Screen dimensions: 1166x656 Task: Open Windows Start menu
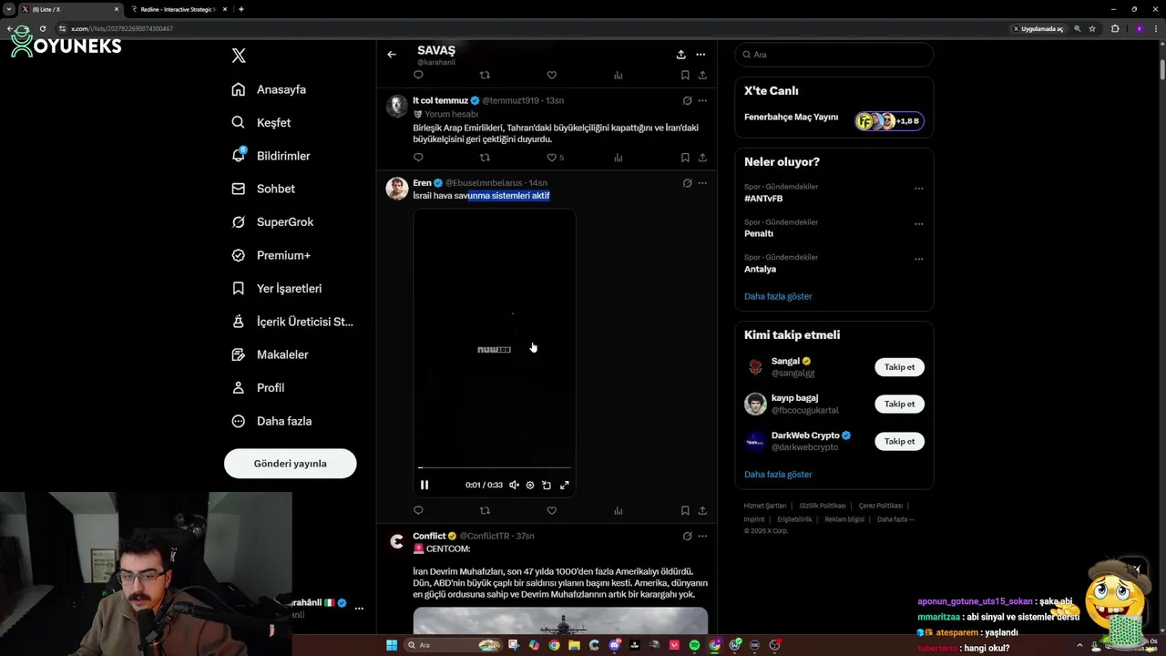(x=392, y=645)
